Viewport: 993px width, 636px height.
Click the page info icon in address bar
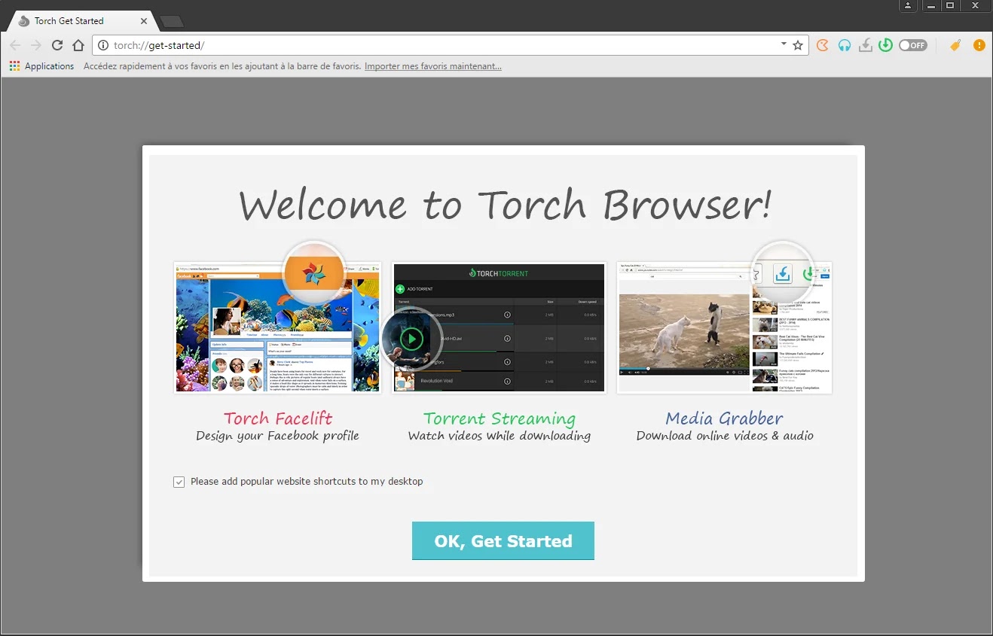coord(102,45)
